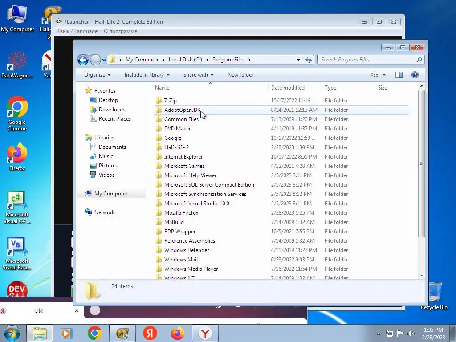The image size is (456, 342).
Task: Click the New folder button
Action: tap(240, 75)
